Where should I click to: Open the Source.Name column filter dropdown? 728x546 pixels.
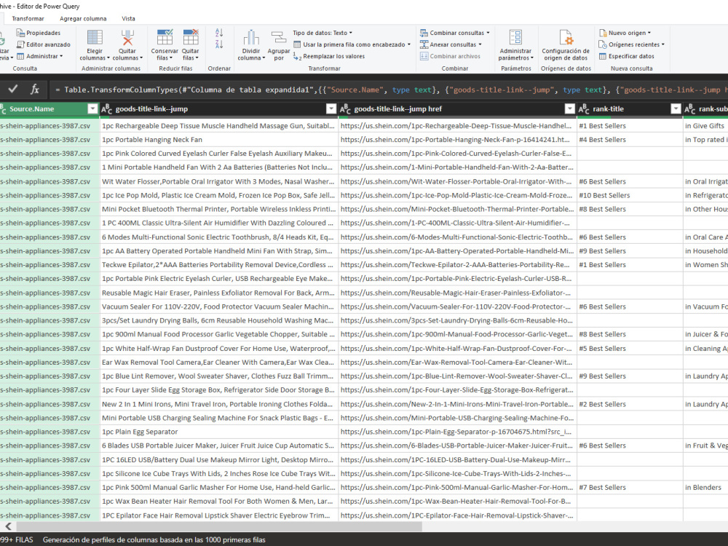[x=92, y=108]
